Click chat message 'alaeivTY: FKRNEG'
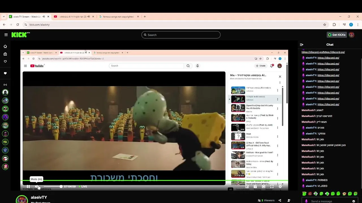Screen dimensions: 362x203 (x=314, y=180)
